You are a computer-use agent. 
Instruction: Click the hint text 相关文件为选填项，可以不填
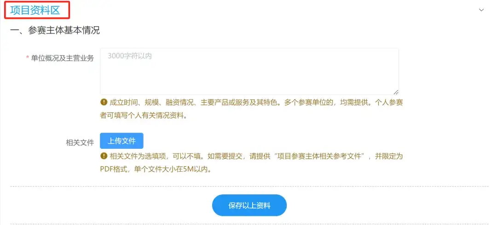point(156,156)
